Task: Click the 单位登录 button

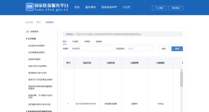Action: tap(176, 8)
